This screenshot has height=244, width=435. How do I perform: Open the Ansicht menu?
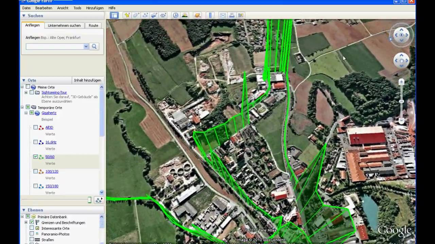[63, 8]
